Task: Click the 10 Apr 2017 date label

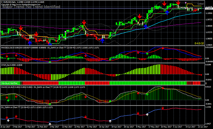Action: point(104,127)
